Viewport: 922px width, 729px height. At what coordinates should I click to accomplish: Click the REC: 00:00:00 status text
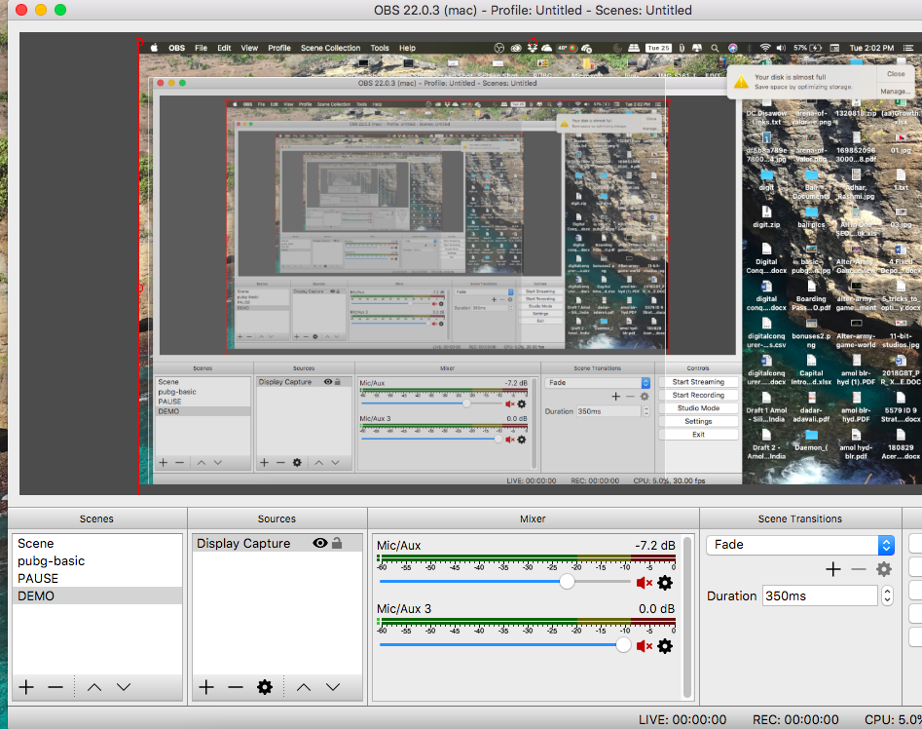795,719
